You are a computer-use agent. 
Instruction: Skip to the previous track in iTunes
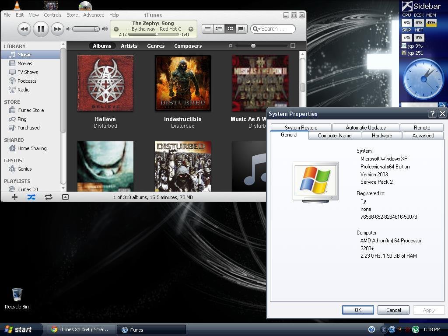(x=24, y=29)
